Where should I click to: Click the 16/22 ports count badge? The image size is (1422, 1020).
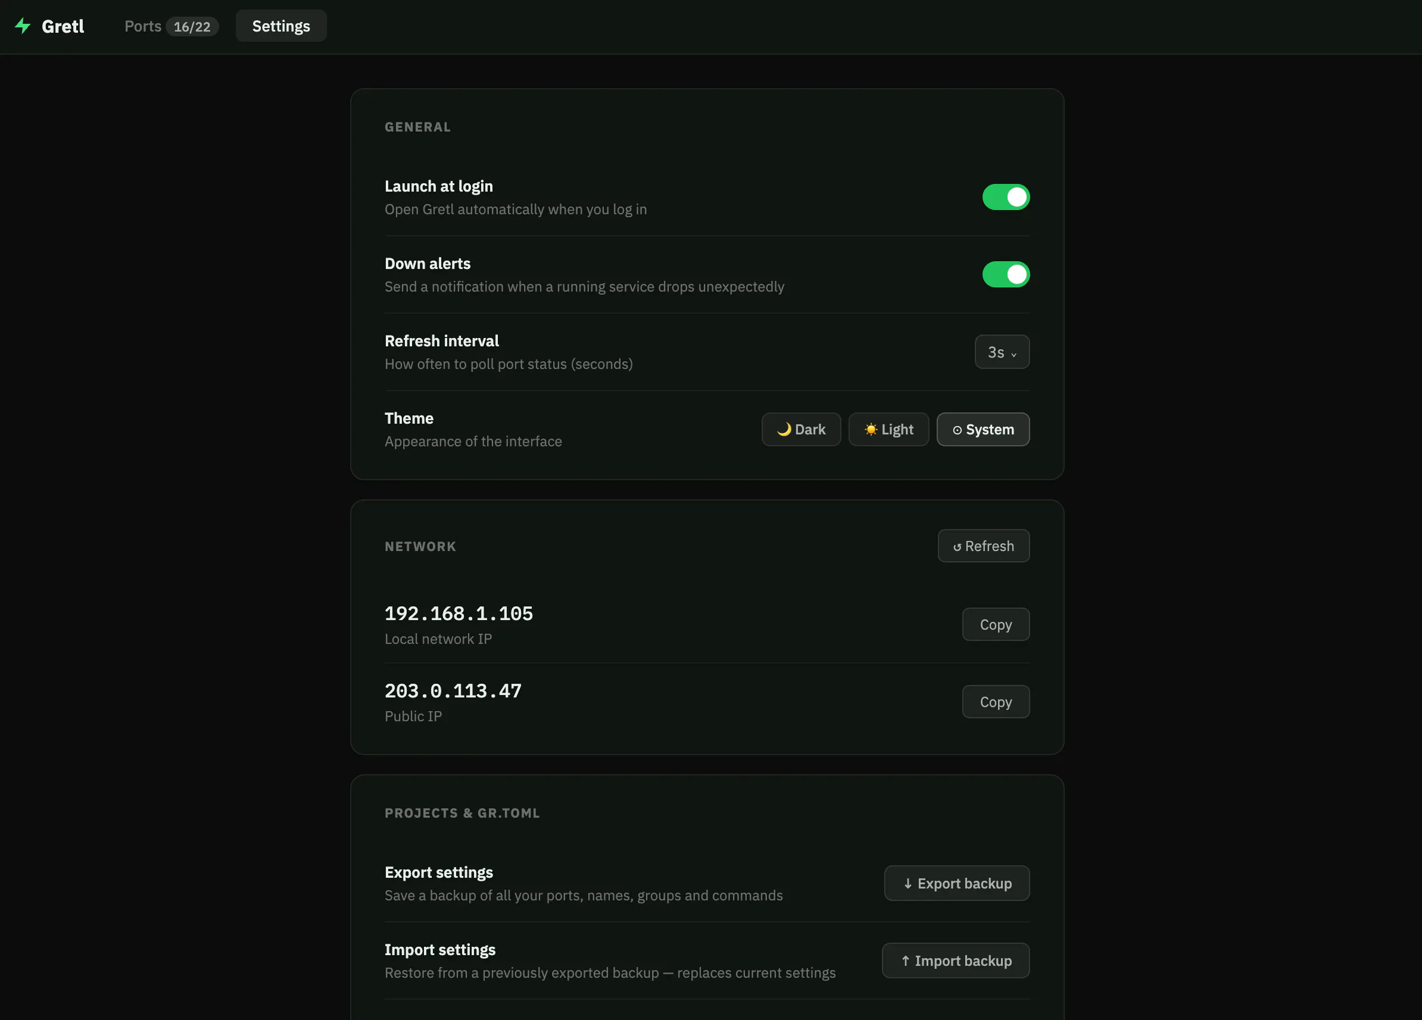tap(192, 27)
